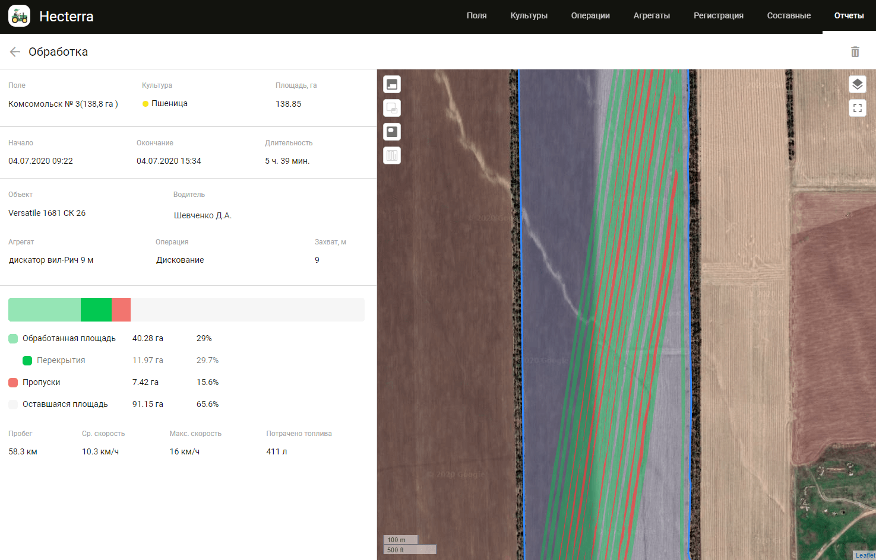876x560 pixels.
Task: Open the map layers selector
Action: (857, 84)
